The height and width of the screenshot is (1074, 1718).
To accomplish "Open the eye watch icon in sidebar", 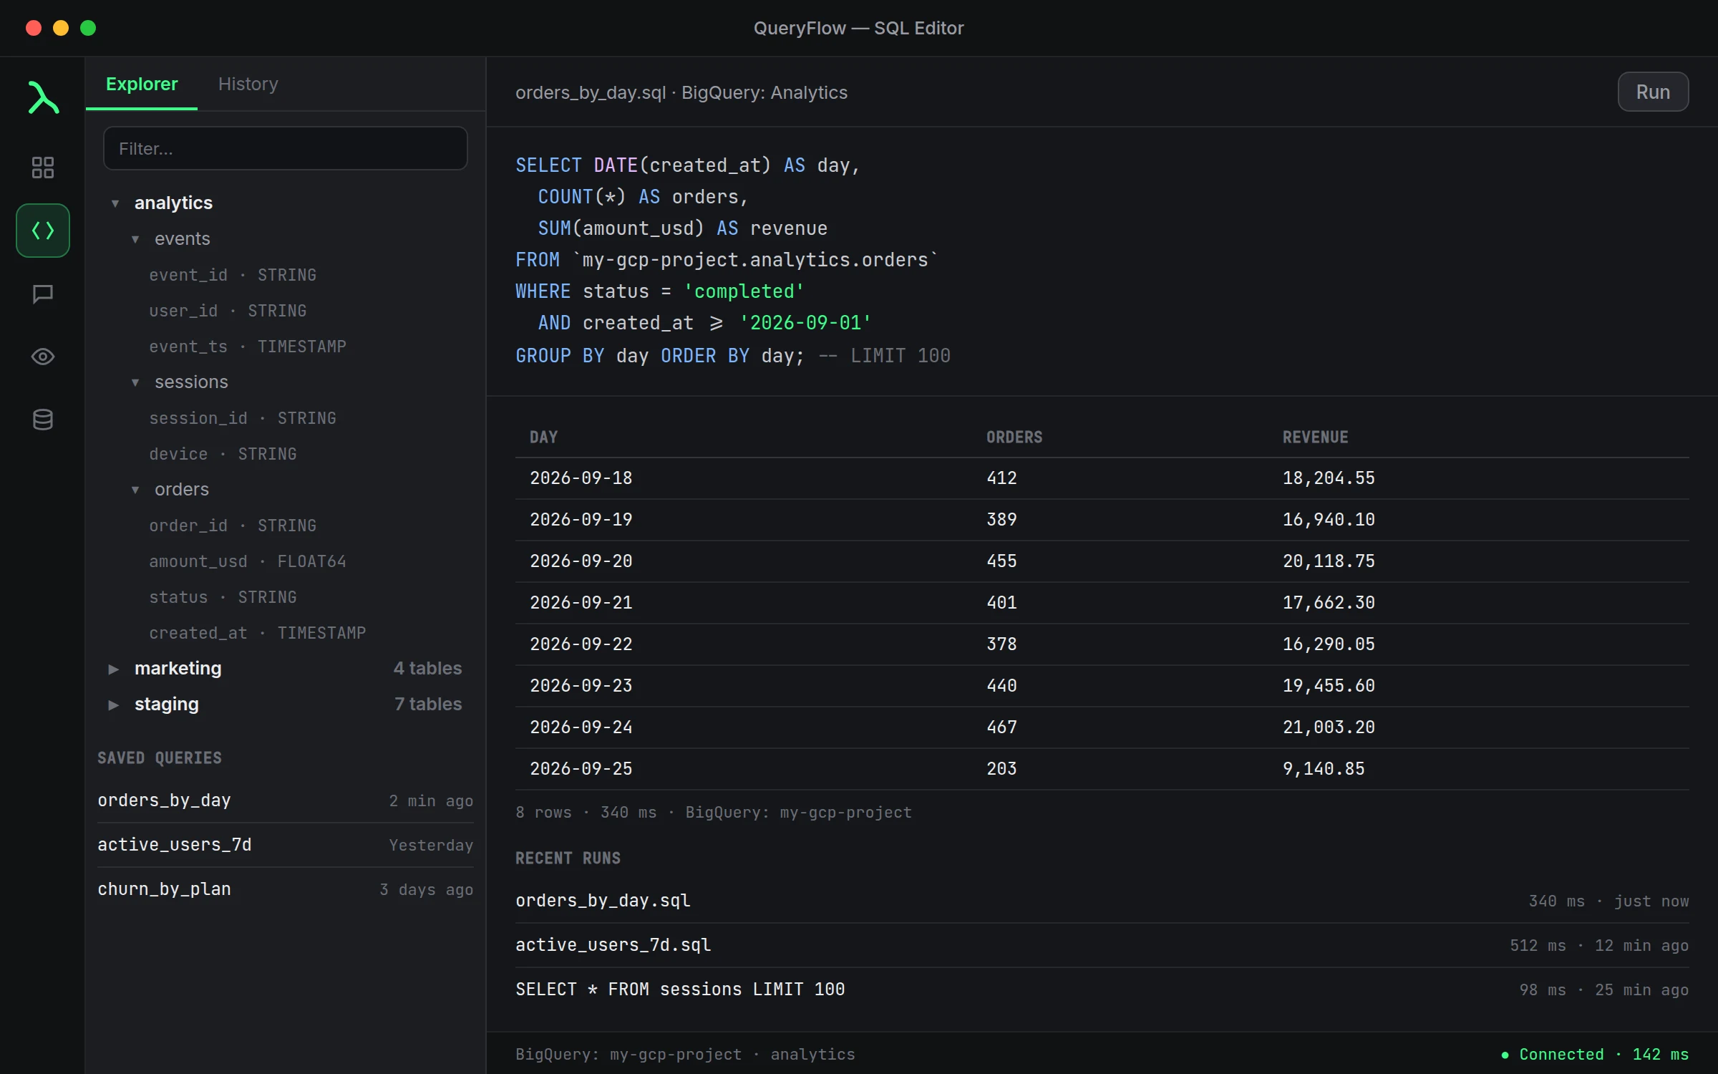I will pyautogui.click(x=43, y=357).
